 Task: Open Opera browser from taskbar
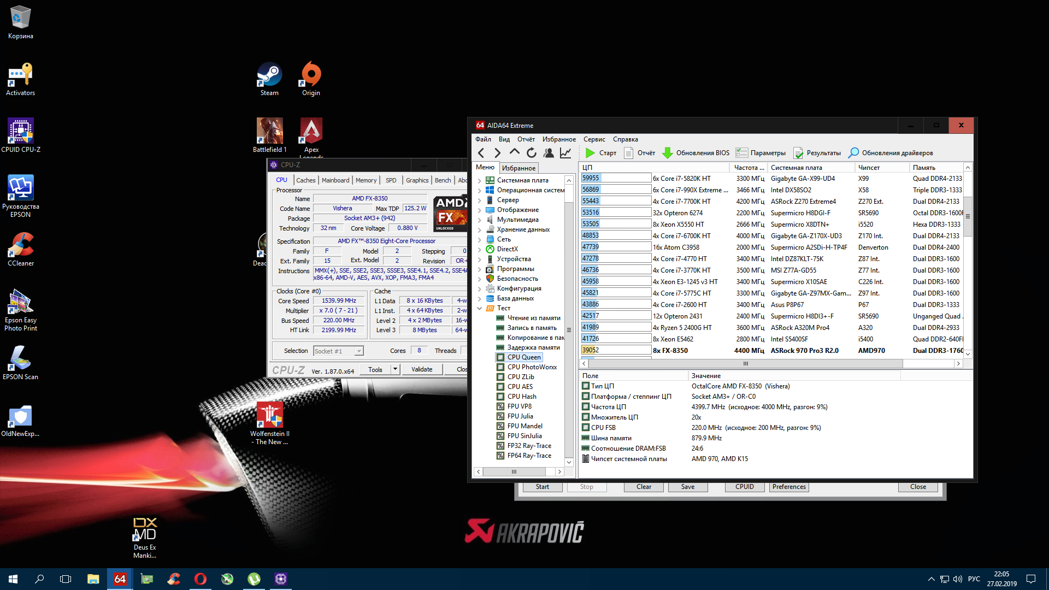click(201, 579)
